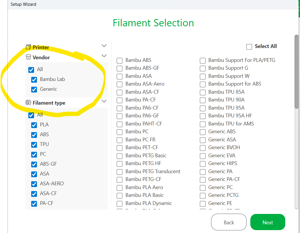Check the Generic BVOH filament

coord(203,148)
